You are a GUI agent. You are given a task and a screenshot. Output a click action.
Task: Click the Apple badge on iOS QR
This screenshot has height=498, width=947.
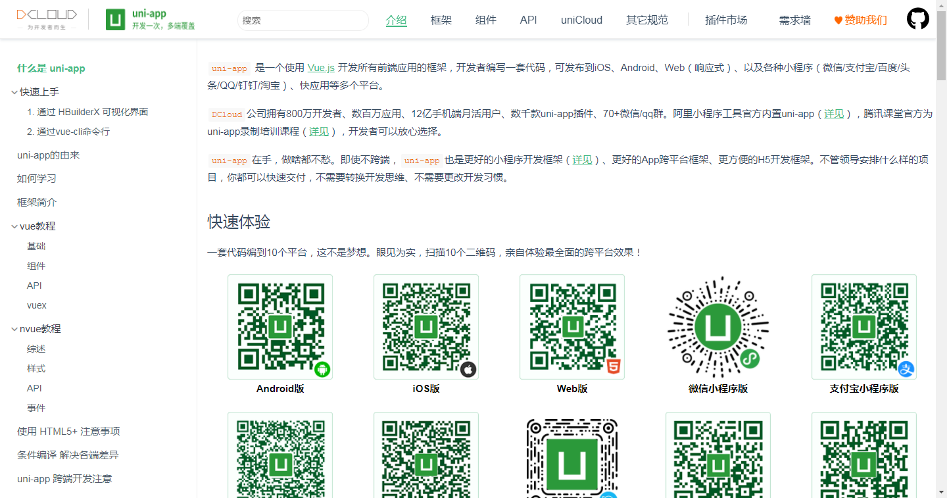click(468, 369)
